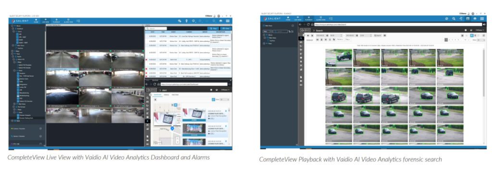This screenshot has width=492, height=174.
Task: Click help icon in Live View title bar
Action: click(219, 16)
